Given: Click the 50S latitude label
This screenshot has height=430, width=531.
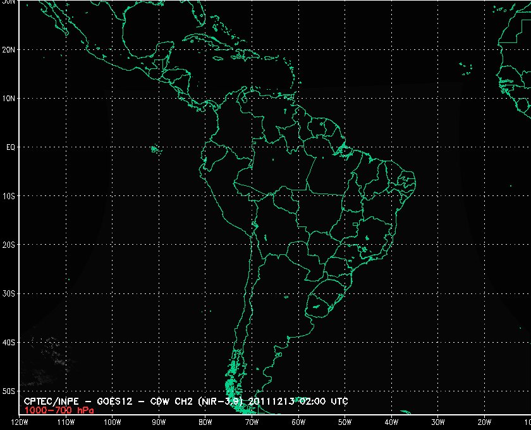Looking at the screenshot, I should pyautogui.click(x=9, y=391).
